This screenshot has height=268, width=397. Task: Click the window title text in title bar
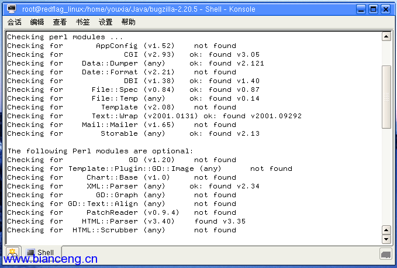click(x=139, y=9)
